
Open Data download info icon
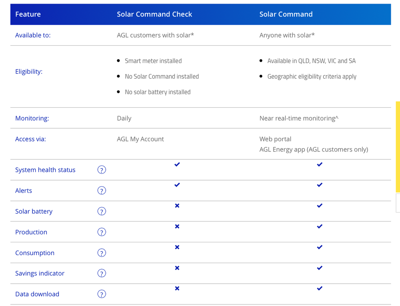102,294
